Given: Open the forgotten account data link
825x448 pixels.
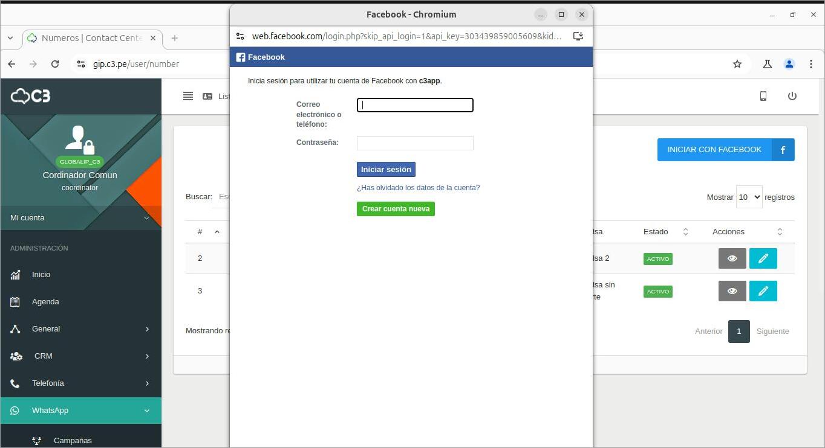Looking at the screenshot, I should 418,188.
